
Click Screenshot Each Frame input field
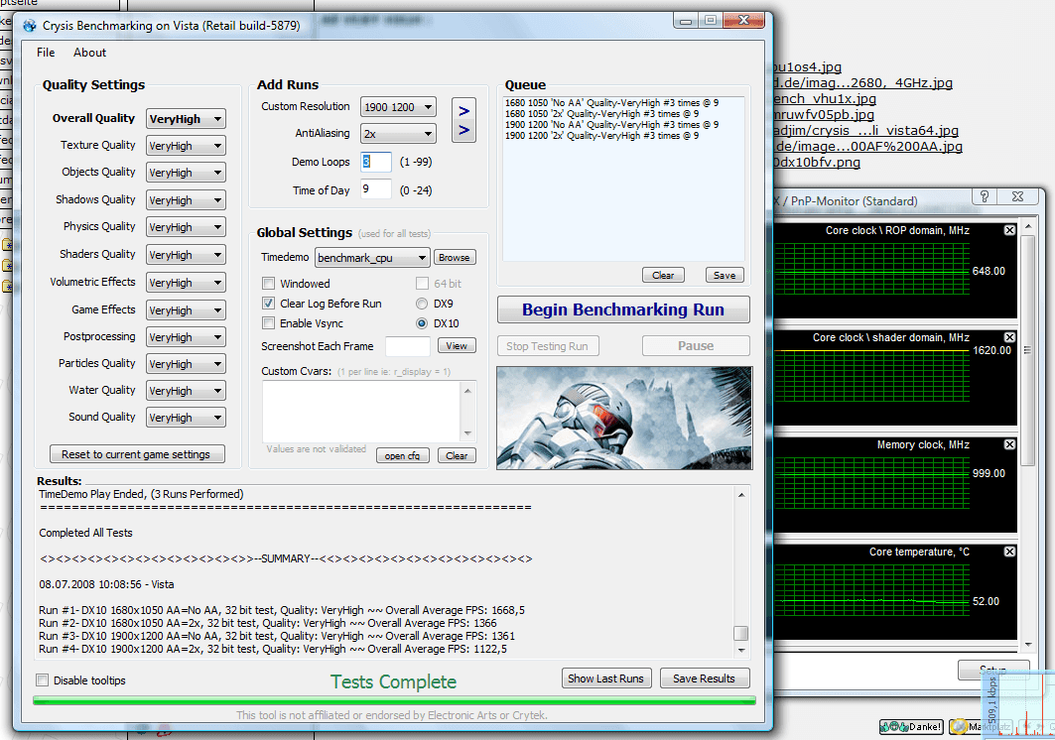(408, 346)
